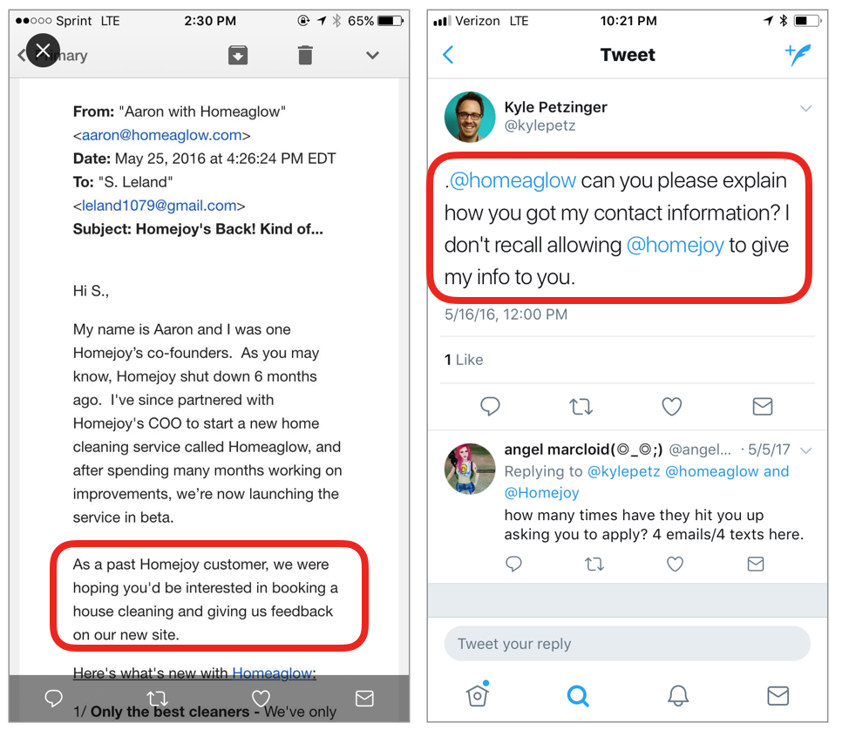Tap the archive icon in mail toolbar
Viewport: 842px width, 737px height.
pyautogui.click(x=238, y=55)
